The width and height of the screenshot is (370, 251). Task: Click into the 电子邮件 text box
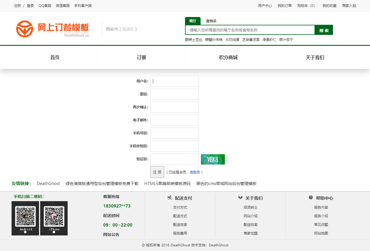[x=174, y=120]
